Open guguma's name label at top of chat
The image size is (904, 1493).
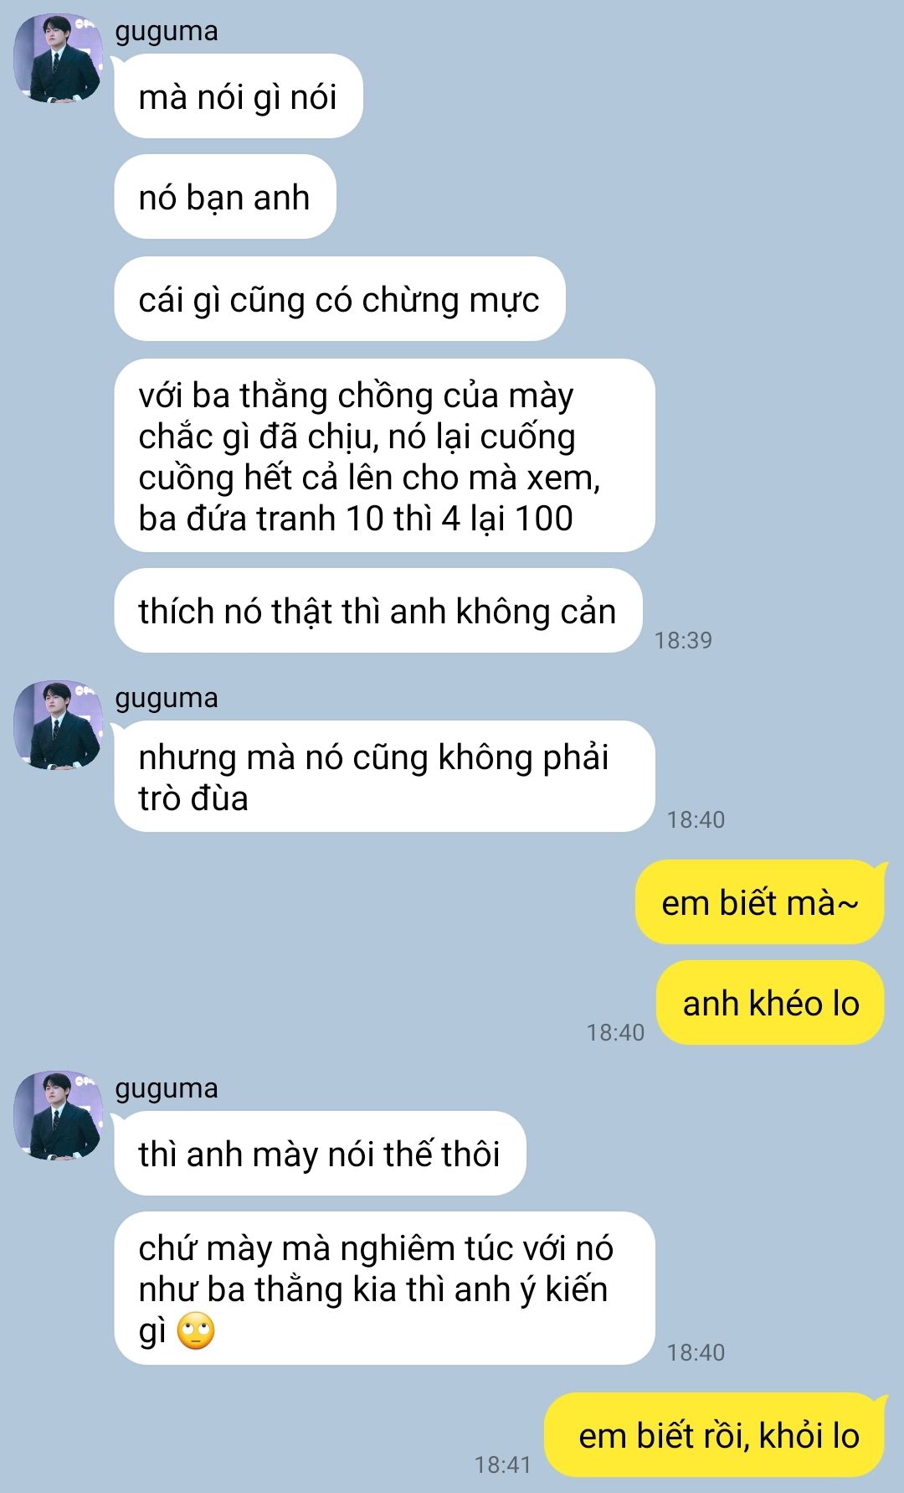(x=167, y=32)
